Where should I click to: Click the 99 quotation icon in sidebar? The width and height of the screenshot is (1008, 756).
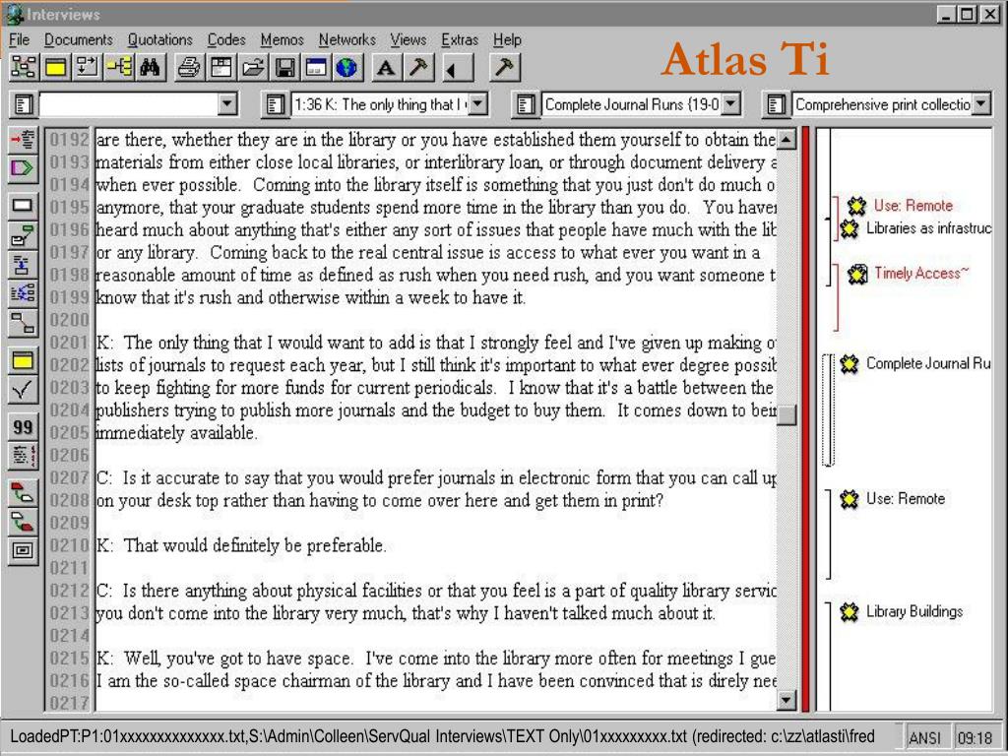click(23, 427)
